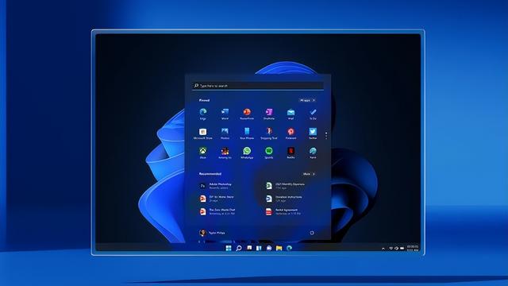
Task: Launch Word from pinned apps
Action: pos(225,114)
